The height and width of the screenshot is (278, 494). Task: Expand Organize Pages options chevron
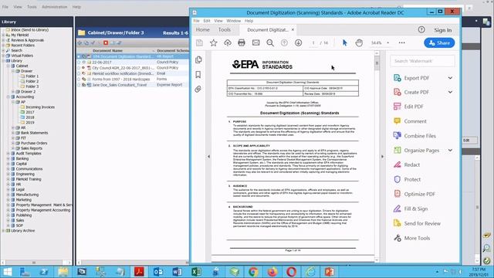point(450,151)
